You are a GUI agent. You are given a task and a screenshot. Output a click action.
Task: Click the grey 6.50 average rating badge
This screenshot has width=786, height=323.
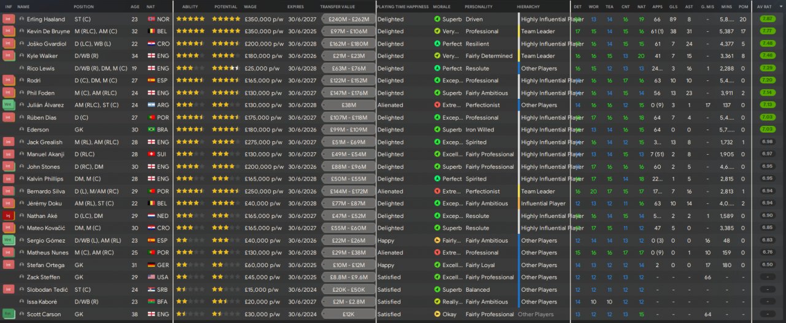tap(768, 265)
